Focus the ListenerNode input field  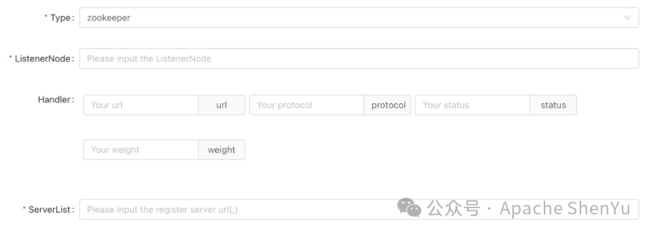click(359, 58)
